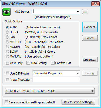Screen dimensions: 101x108
Task: Select the ULTRA experimental radio button
Action: 7,32
